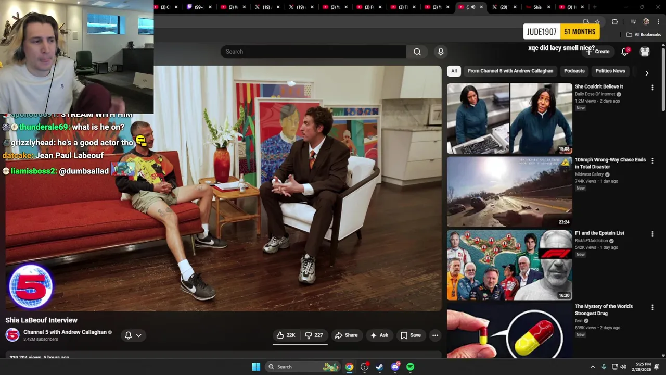Viewport: 666px width, 375px height.
Task: Open Daily Dose Of Internet channel
Action: point(595,94)
